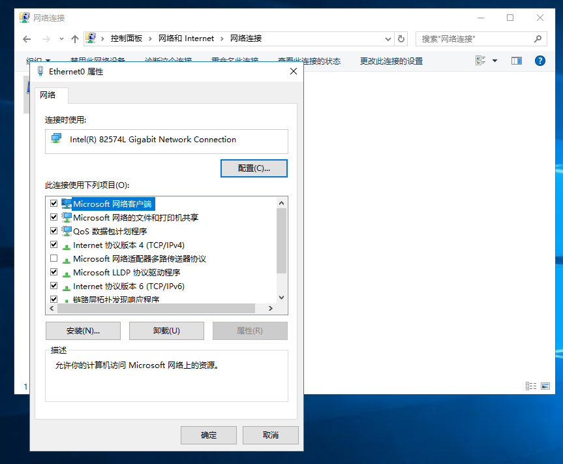Viewport: 563px width, 464px height.
Task: Uncheck Microsoft 网络客户端 checkbox
Action: pyautogui.click(x=54, y=203)
